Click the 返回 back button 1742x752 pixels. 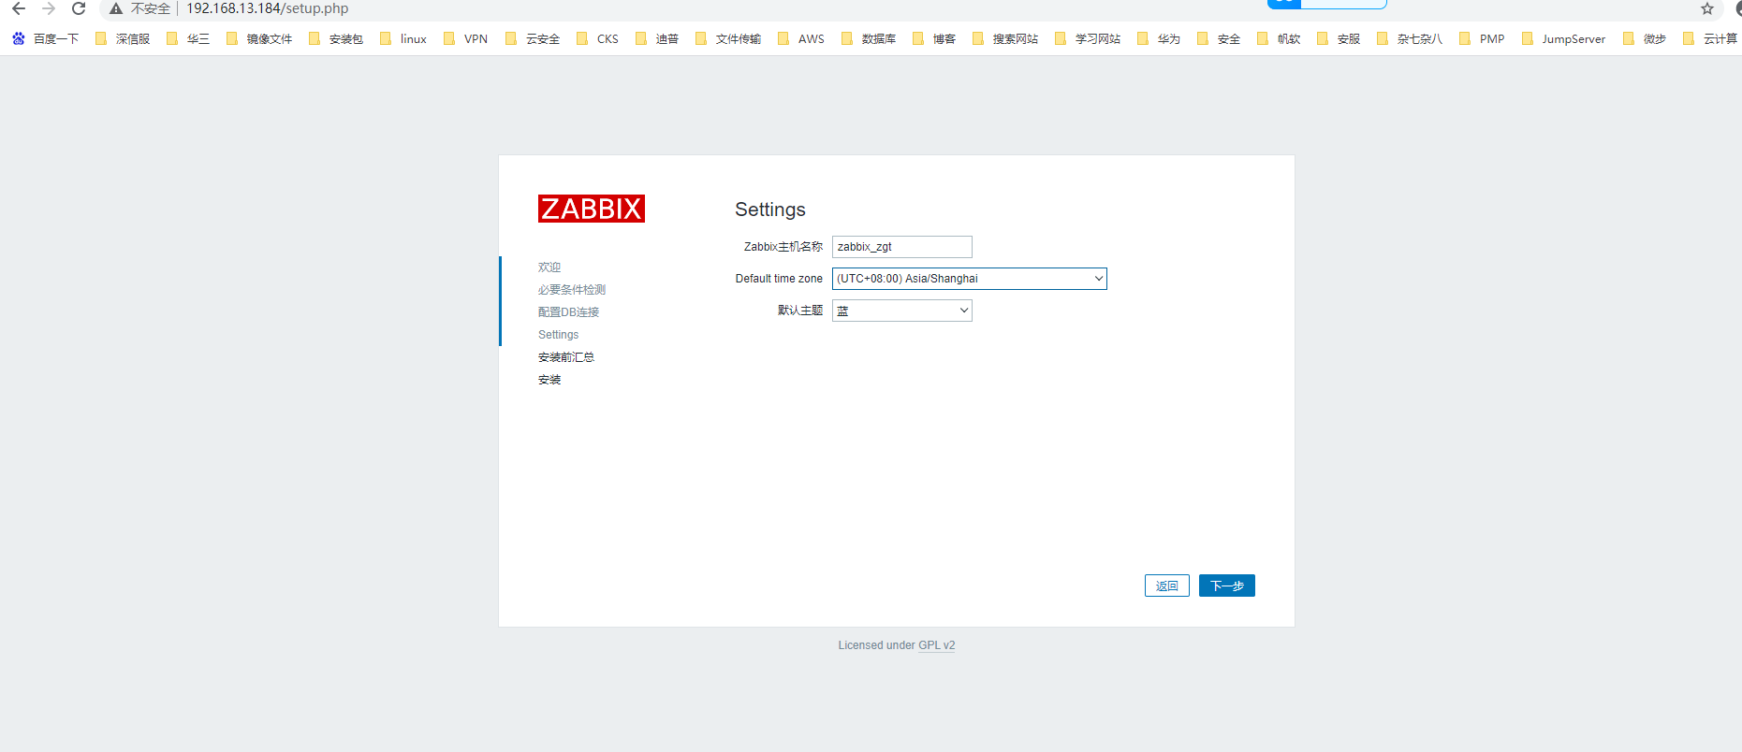(x=1166, y=586)
